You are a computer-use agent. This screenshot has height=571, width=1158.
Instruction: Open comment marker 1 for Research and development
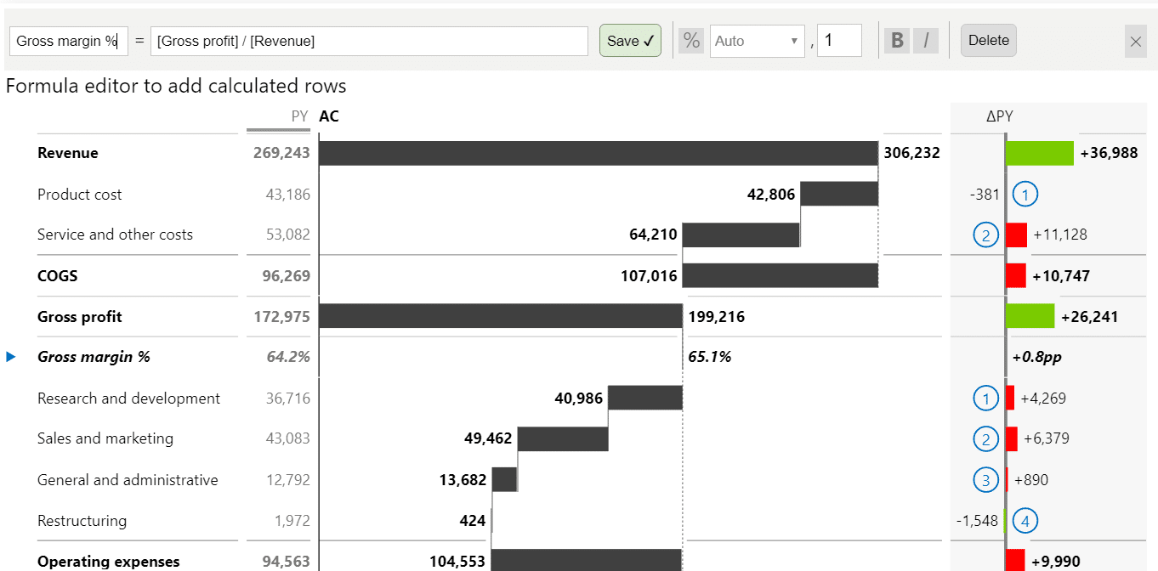[985, 398]
